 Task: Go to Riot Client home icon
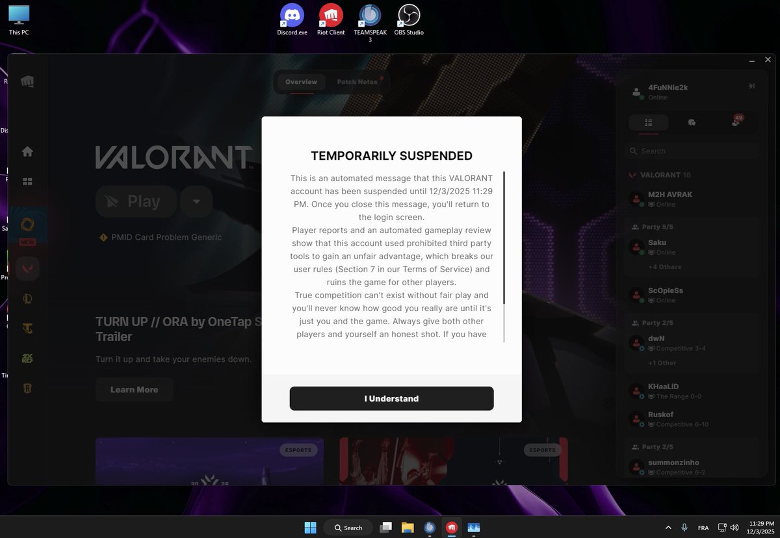(27, 151)
